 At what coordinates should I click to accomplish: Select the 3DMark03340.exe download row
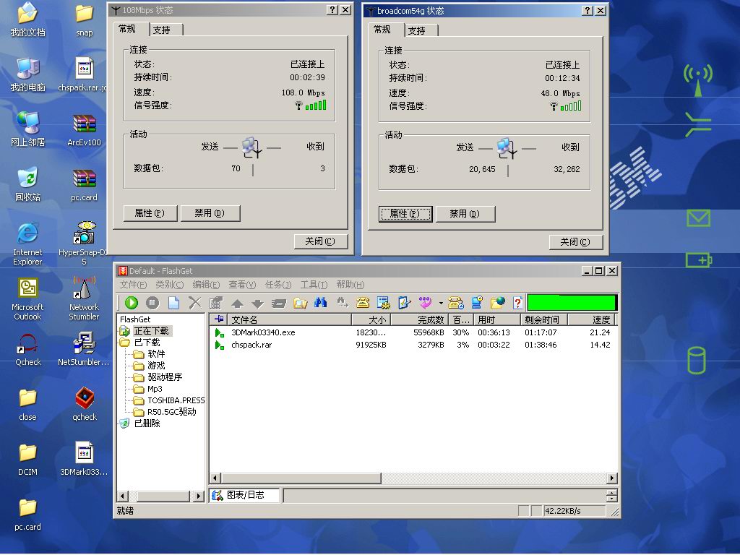coord(413,332)
